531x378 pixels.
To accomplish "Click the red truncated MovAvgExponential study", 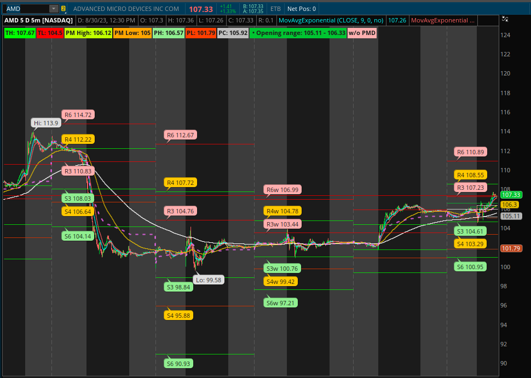I will (443, 20).
